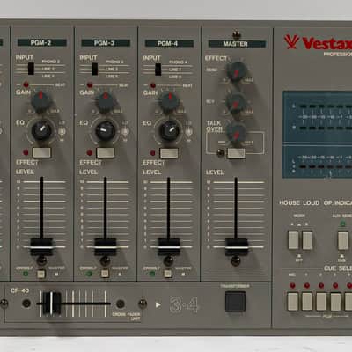Tap the PGM-3 channel label
Image resolution: width=352 pixels, height=352 pixels.
pos(106,43)
